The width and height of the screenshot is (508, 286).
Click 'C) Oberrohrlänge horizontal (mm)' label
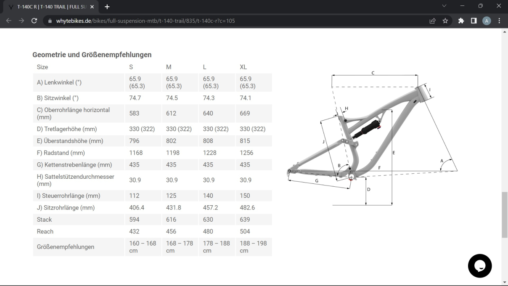(x=73, y=113)
